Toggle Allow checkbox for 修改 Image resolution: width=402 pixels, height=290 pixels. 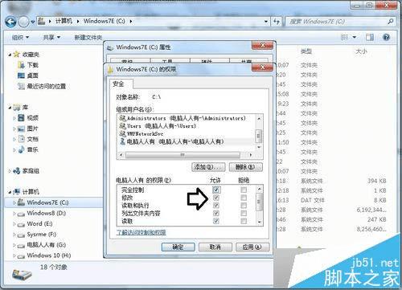tap(216, 198)
